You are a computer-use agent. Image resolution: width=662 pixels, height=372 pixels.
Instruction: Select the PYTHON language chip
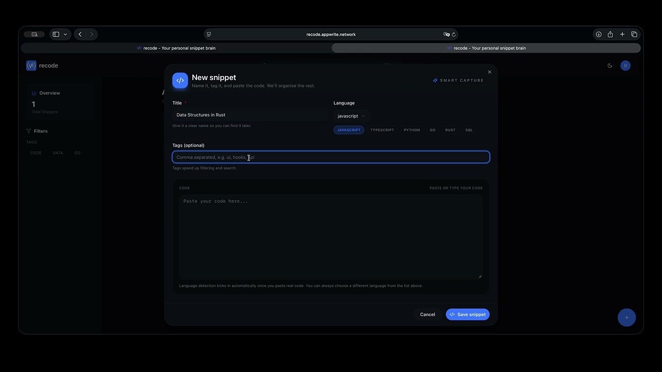coord(412,130)
